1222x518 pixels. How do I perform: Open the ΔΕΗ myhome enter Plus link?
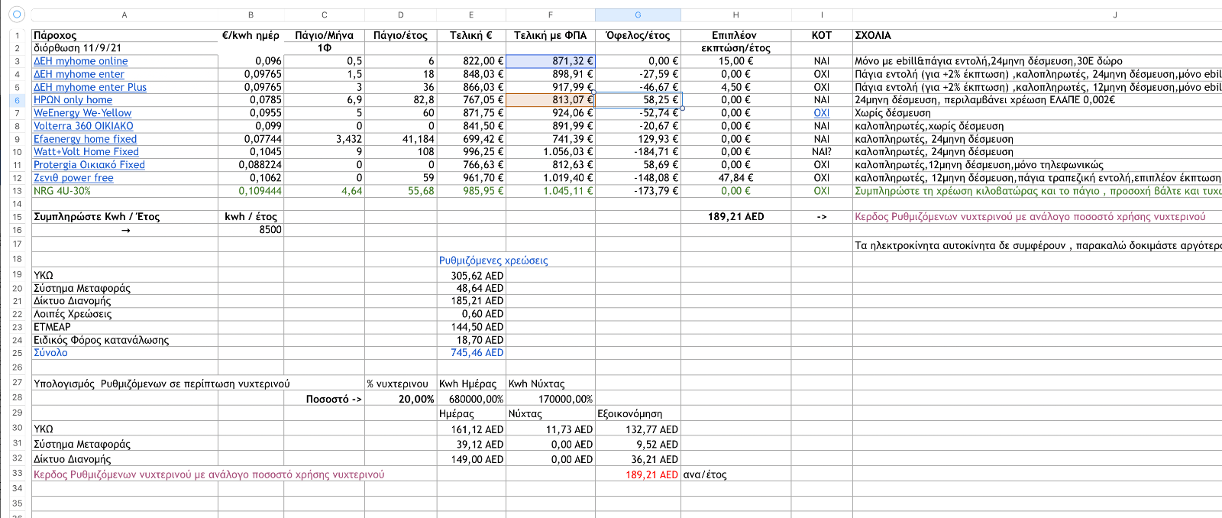tap(90, 87)
